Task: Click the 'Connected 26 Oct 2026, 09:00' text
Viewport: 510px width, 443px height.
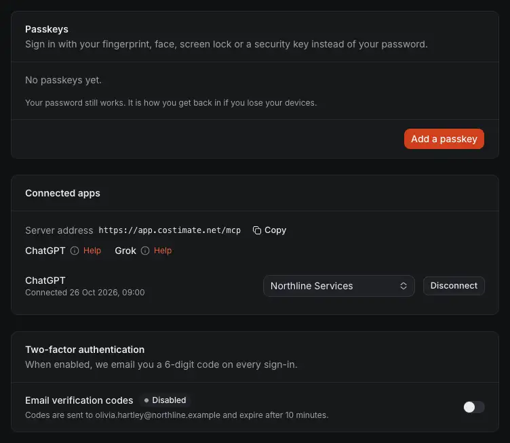Action: point(85,293)
